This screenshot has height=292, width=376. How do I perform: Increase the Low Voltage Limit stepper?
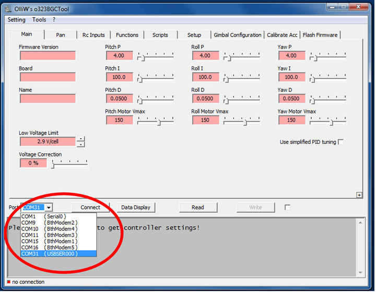(x=80, y=139)
